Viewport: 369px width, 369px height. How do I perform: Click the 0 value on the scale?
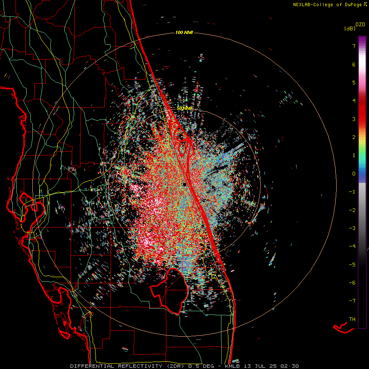point(354,174)
